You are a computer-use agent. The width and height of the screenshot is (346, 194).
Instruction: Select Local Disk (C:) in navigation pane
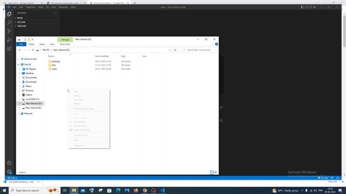(32, 99)
